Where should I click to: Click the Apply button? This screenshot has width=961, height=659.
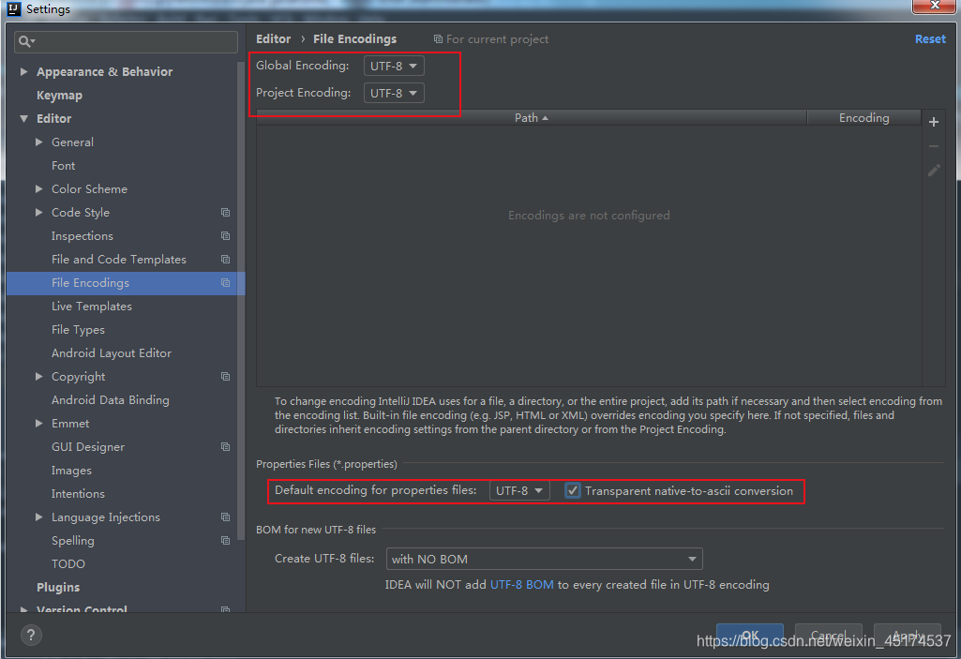tap(907, 636)
